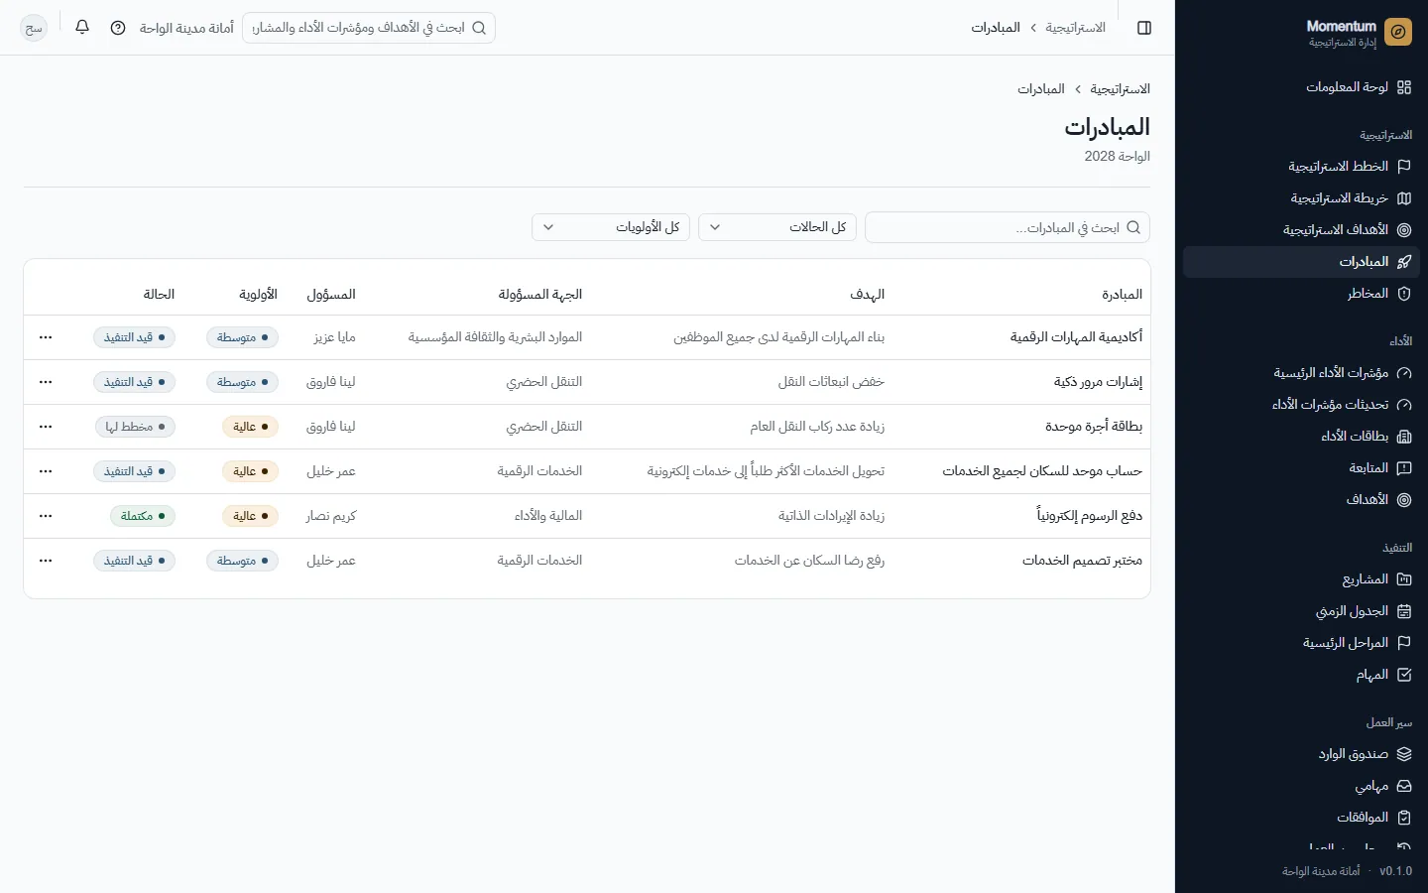
Task: Open لوحة المعلومات dashboard in sidebar
Action: [1301, 87]
